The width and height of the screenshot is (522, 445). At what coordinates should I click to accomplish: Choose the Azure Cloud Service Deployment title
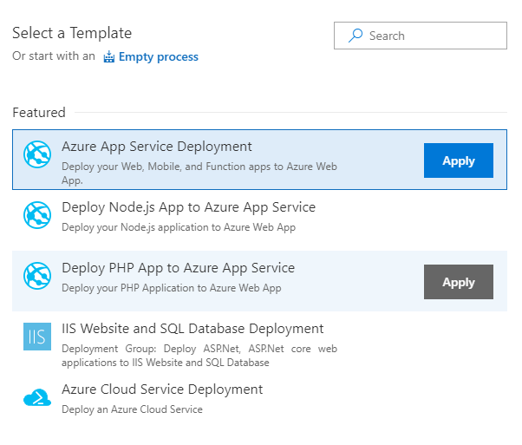click(x=162, y=389)
